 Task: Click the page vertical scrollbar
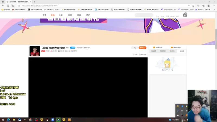pos(216,39)
